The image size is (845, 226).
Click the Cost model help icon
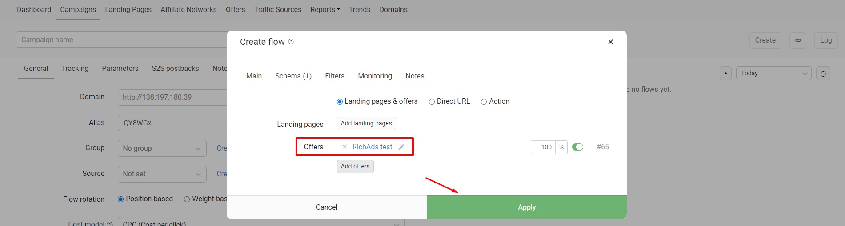click(x=110, y=224)
